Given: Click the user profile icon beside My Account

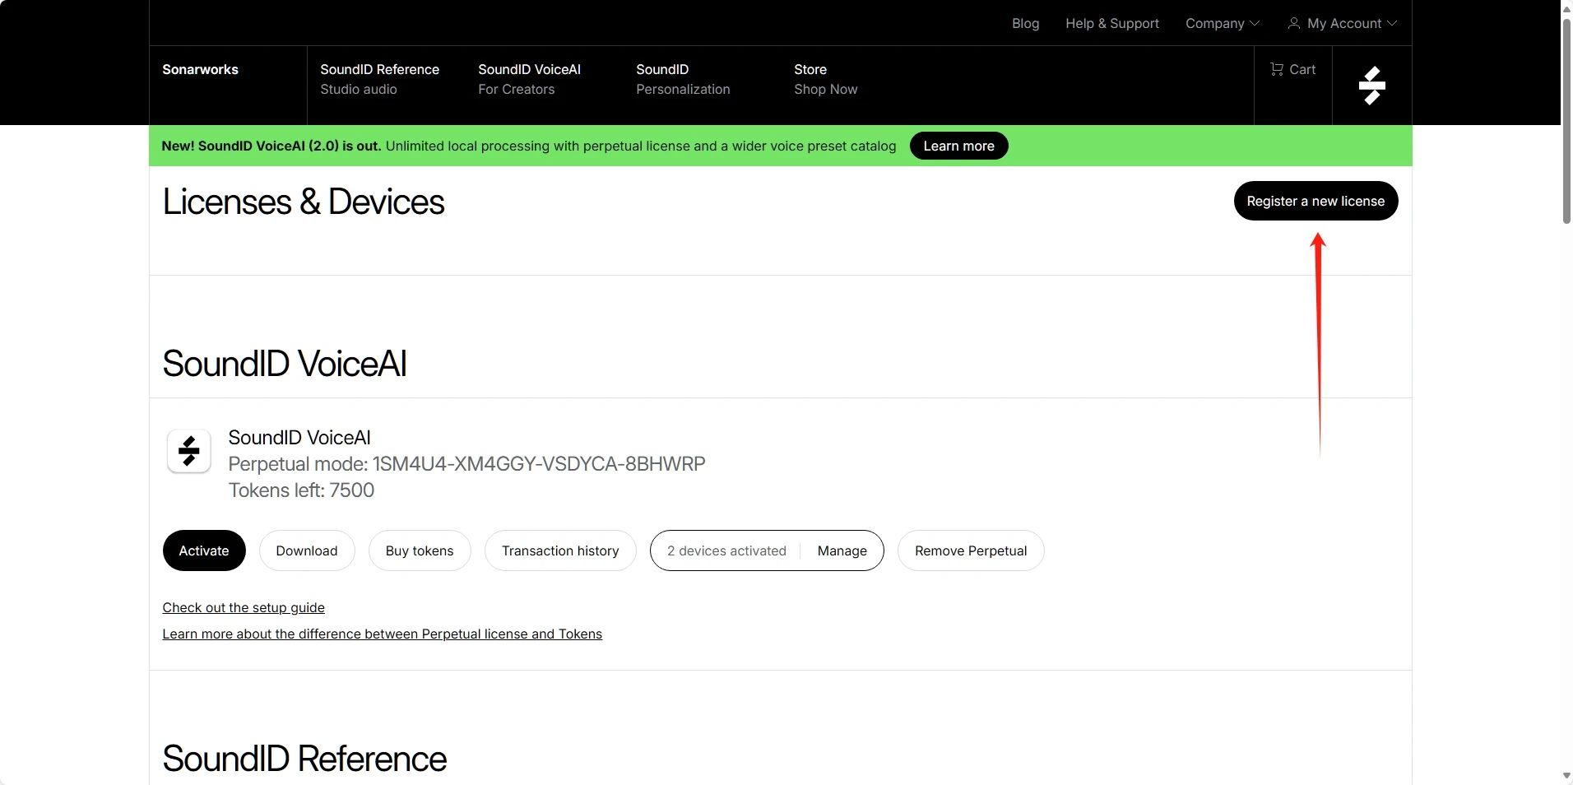Looking at the screenshot, I should [x=1293, y=24].
